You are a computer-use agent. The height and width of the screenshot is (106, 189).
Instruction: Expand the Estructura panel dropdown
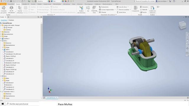[x=54, y=15]
